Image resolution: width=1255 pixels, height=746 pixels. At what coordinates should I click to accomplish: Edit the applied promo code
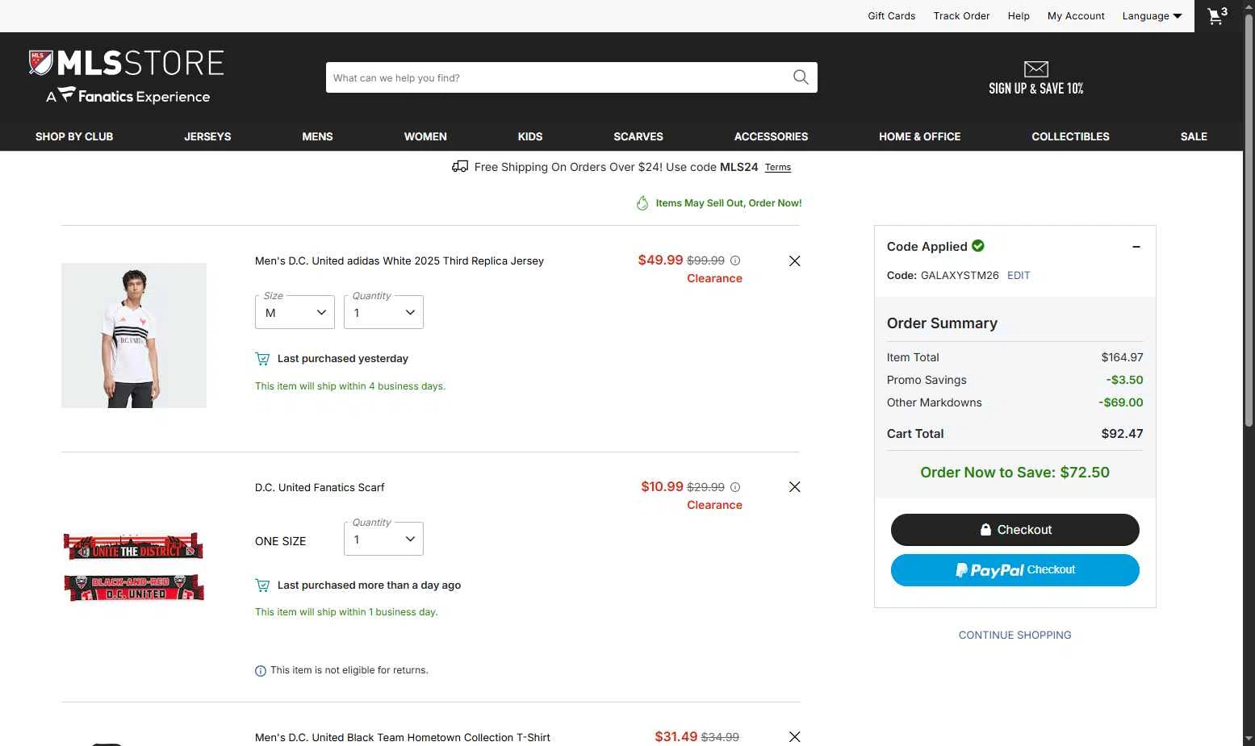[1019, 275]
